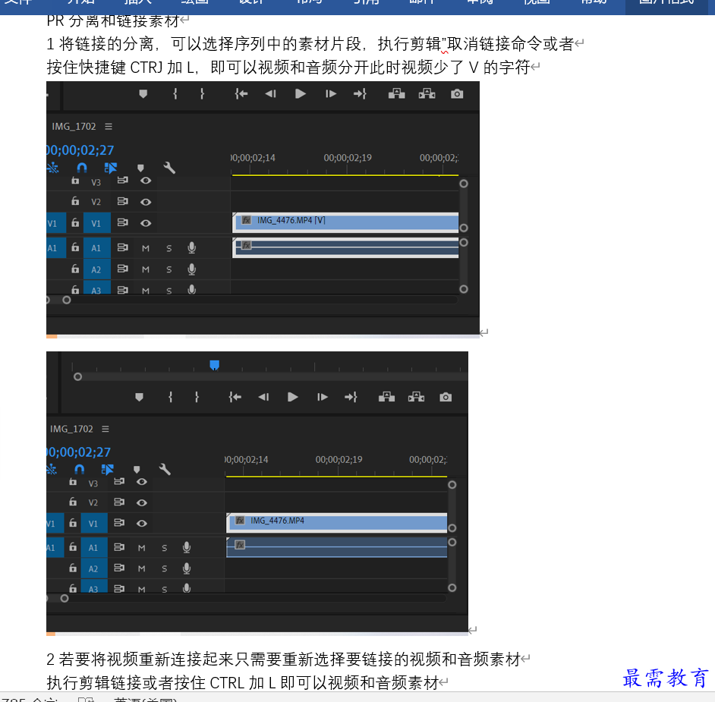Click Mark Out brace in second screenshot
The height and width of the screenshot is (702, 715).
click(x=197, y=397)
